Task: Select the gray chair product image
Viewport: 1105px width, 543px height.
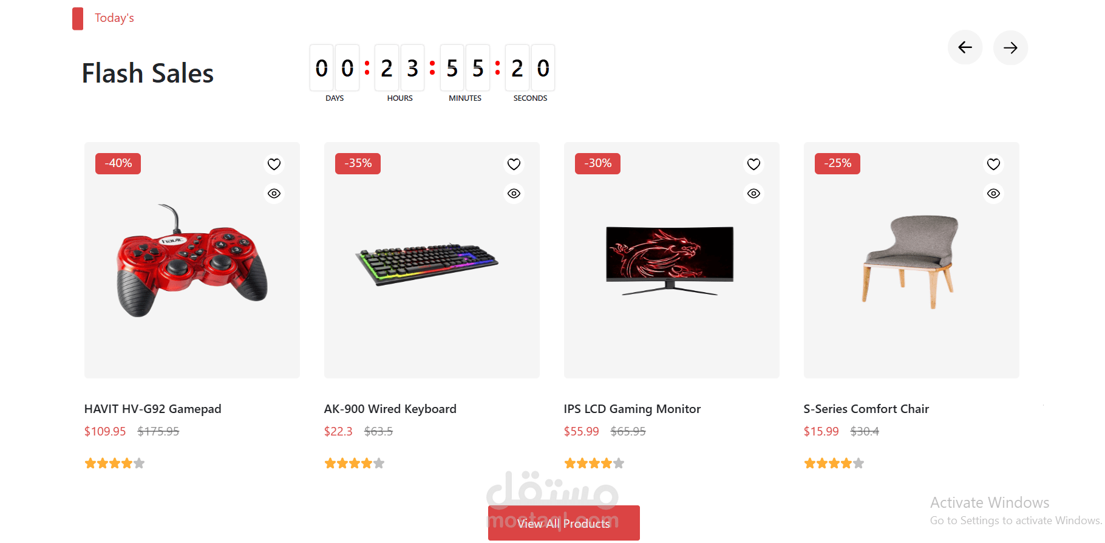Action: tap(910, 261)
